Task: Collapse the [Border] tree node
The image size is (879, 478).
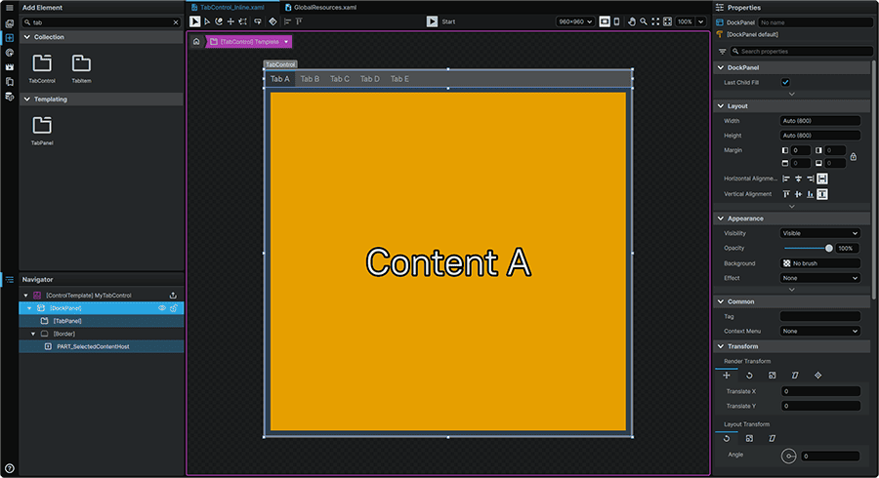Action: tap(33, 334)
